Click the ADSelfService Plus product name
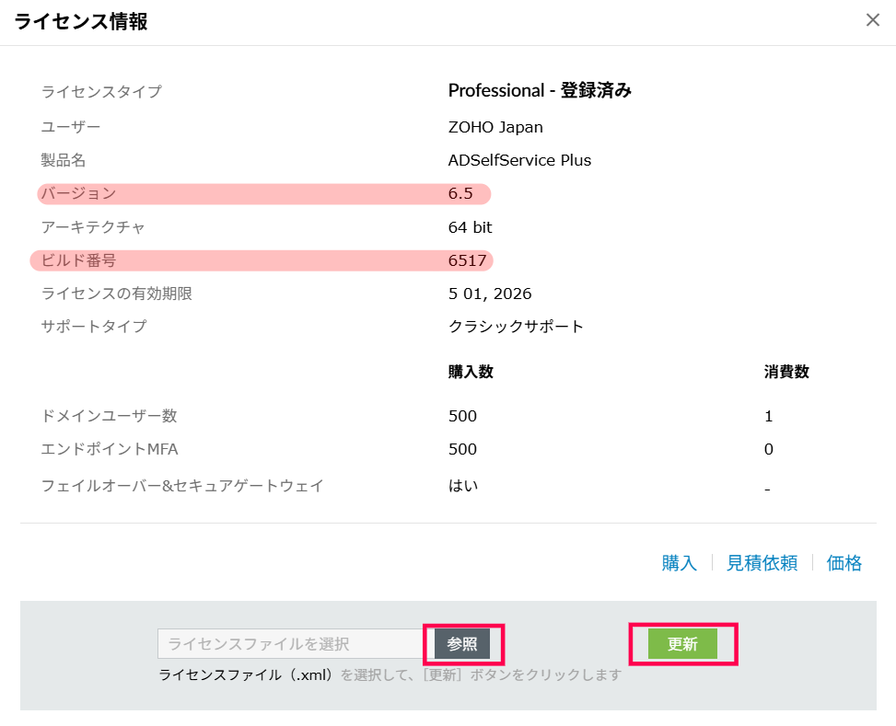Image resolution: width=896 pixels, height=726 pixels. click(x=519, y=160)
